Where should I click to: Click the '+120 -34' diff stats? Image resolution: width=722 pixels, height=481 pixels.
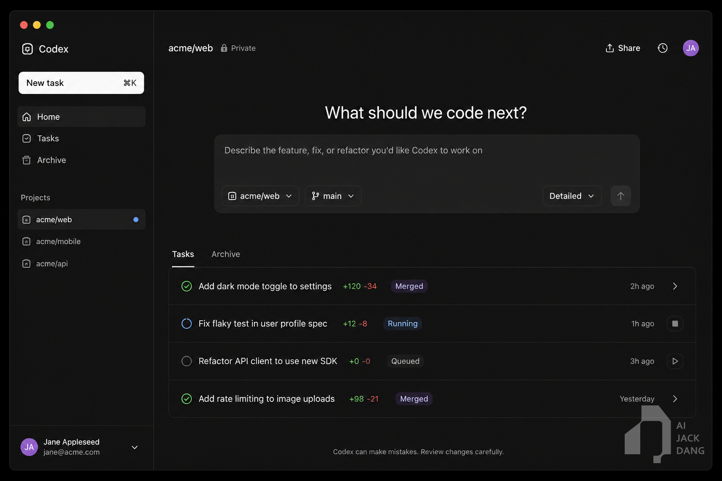point(360,286)
